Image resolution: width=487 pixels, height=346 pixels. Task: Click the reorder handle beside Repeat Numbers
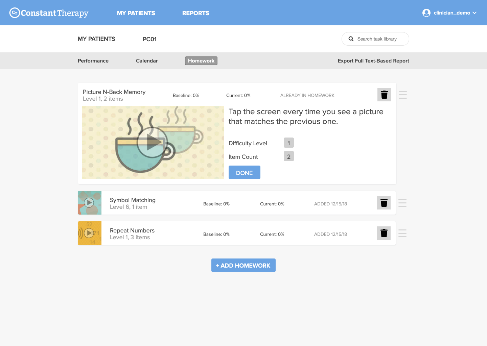(x=402, y=233)
